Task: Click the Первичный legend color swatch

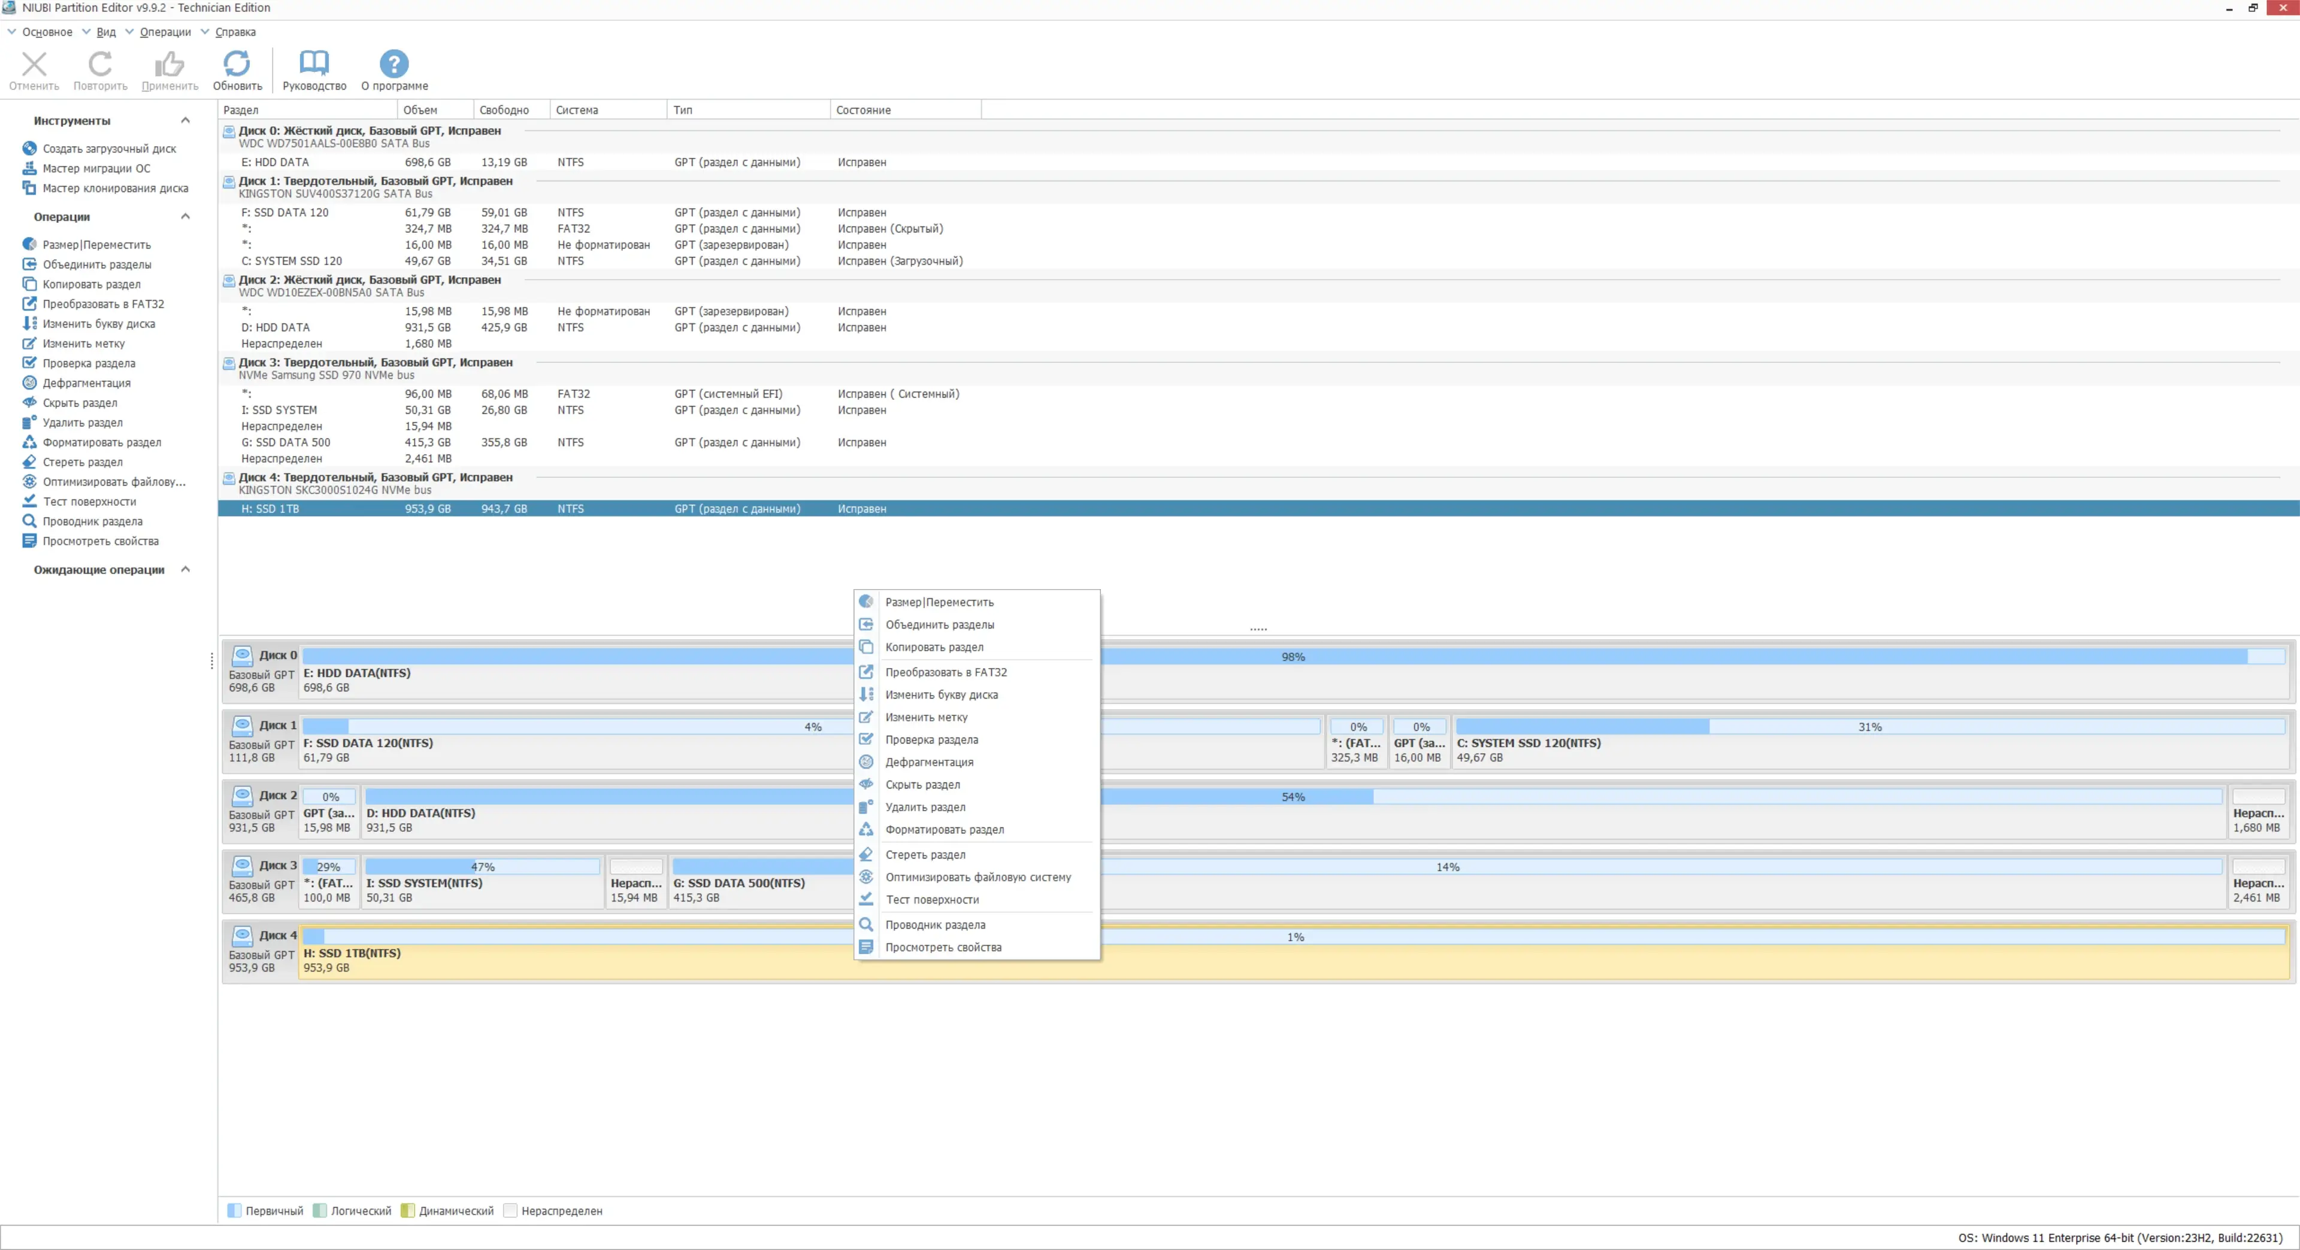Action: coord(234,1210)
